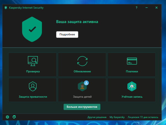Select the Платежи tile label

tap(132, 71)
